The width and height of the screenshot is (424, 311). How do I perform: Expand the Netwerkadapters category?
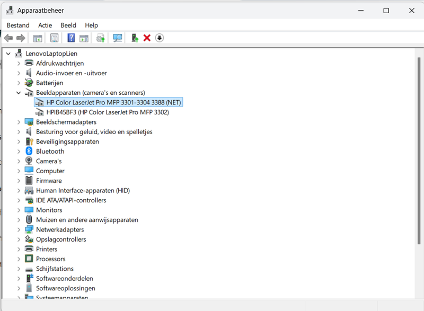19,230
